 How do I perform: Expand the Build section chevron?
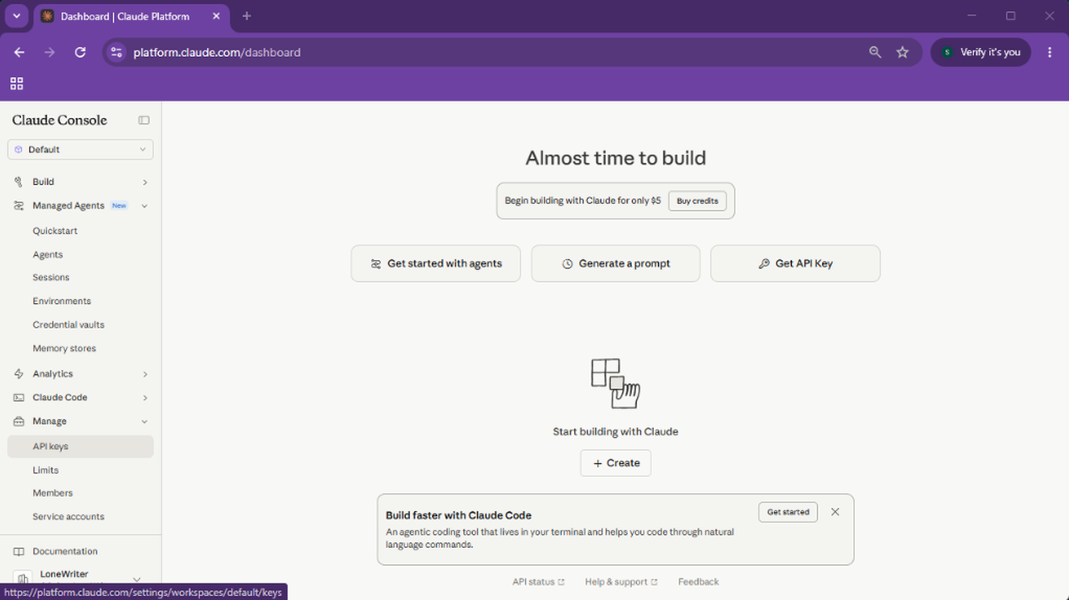145,182
